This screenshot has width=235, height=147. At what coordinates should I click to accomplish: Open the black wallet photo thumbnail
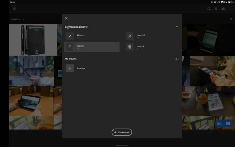coord(33,40)
